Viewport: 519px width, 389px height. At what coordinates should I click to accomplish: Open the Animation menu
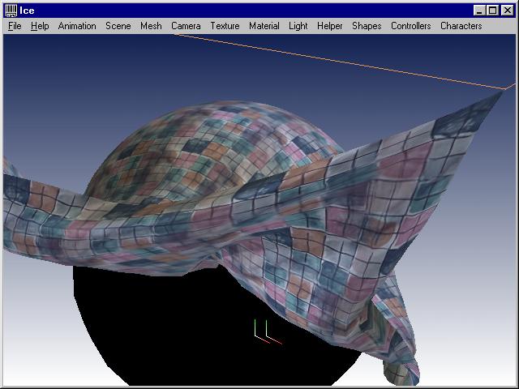click(77, 26)
